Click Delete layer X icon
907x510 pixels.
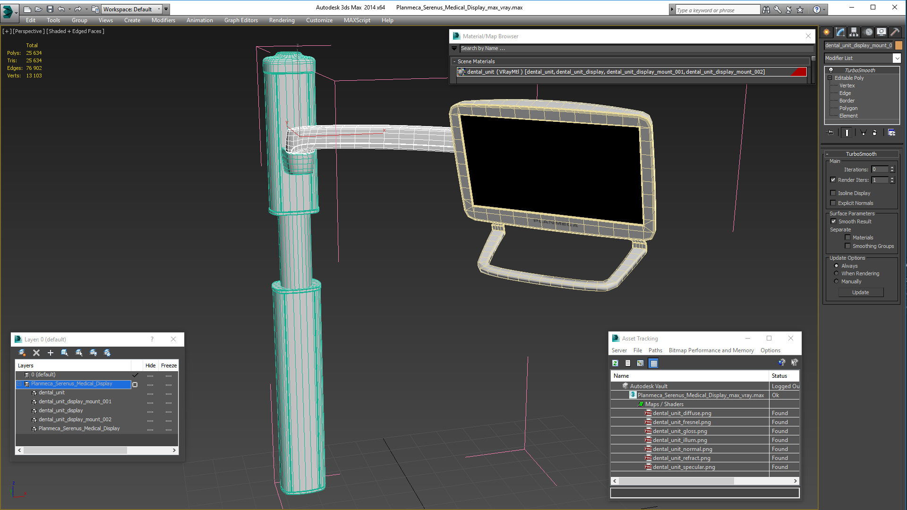[36, 353]
